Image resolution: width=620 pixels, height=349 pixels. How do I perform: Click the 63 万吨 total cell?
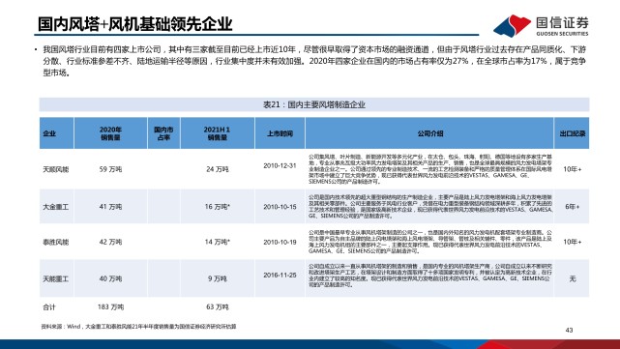tap(217, 307)
